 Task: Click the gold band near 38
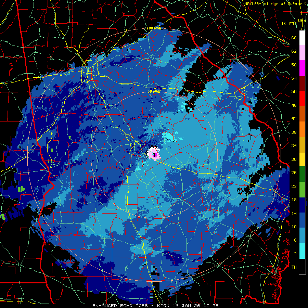point(302,144)
